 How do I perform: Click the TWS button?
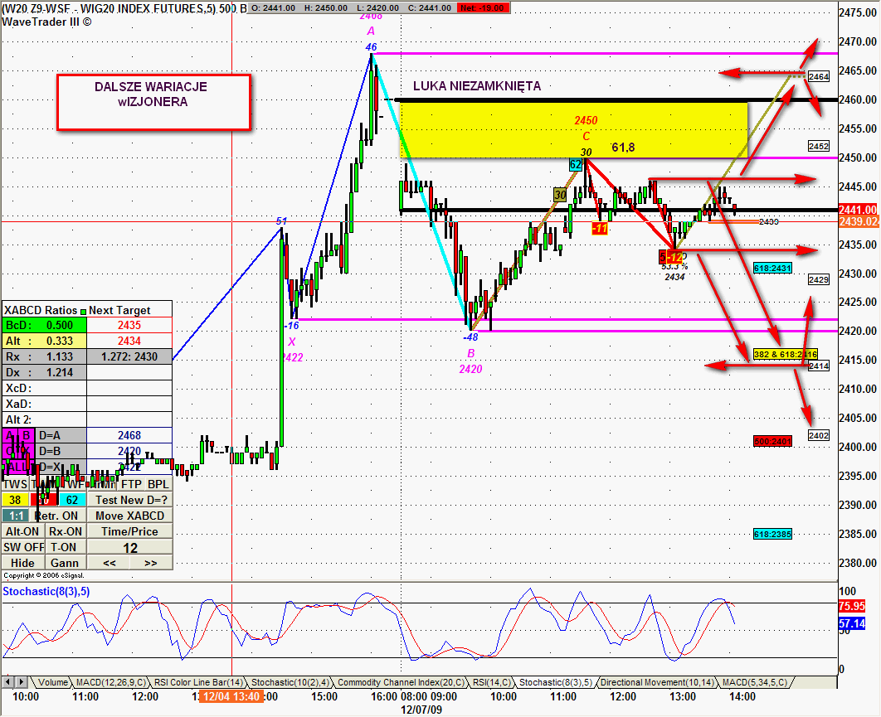click(x=15, y=484)
